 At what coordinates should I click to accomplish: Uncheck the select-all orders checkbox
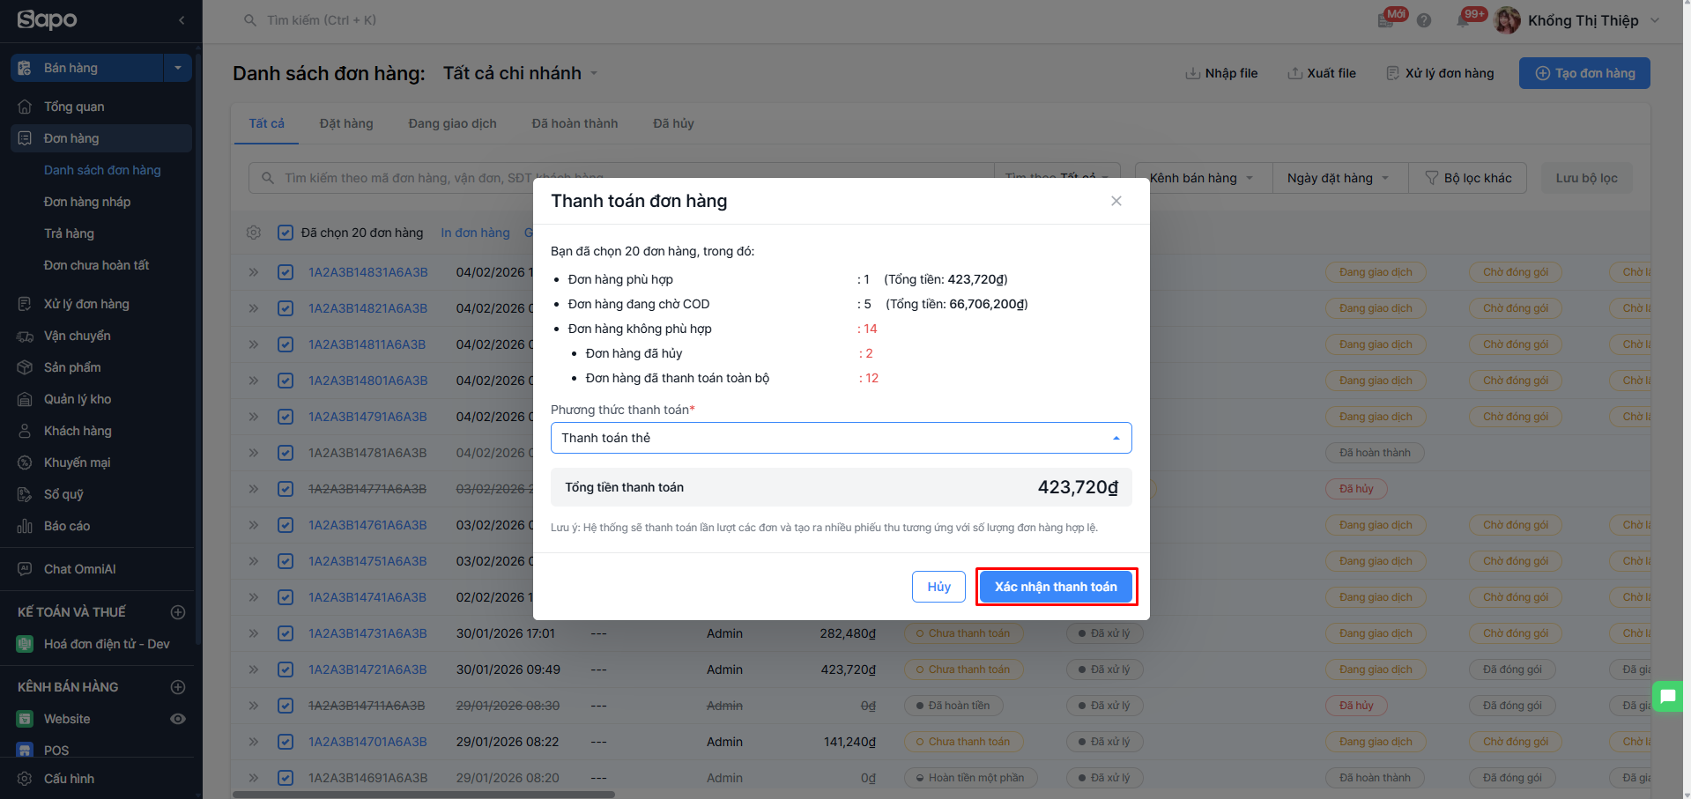(x=286, y=233)
